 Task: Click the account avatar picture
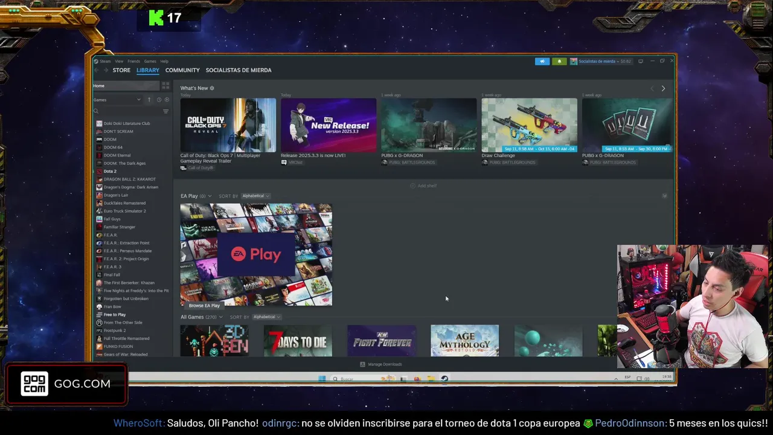[574, 61]
